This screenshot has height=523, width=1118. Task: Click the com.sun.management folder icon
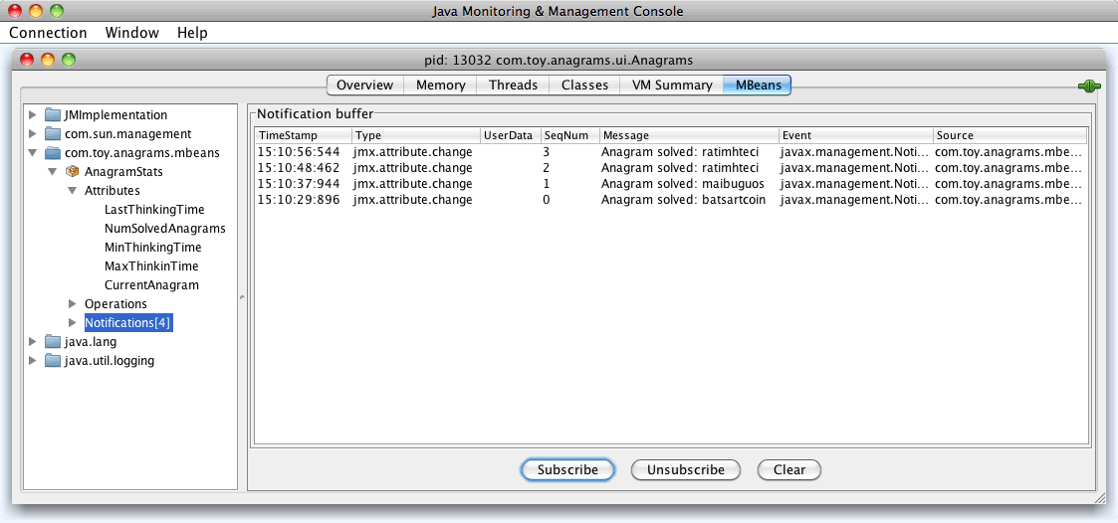pyautogui.click(x=53, y=134)
